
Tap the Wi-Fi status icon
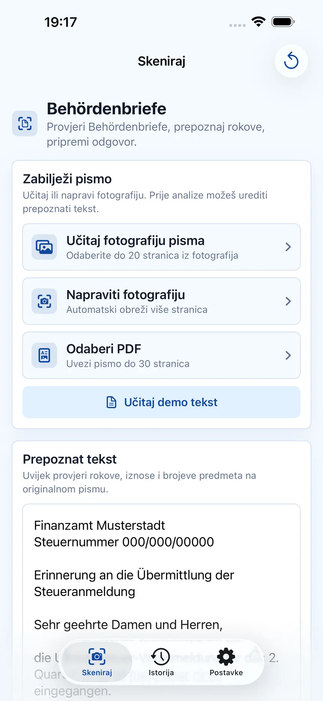pos(258,22)
